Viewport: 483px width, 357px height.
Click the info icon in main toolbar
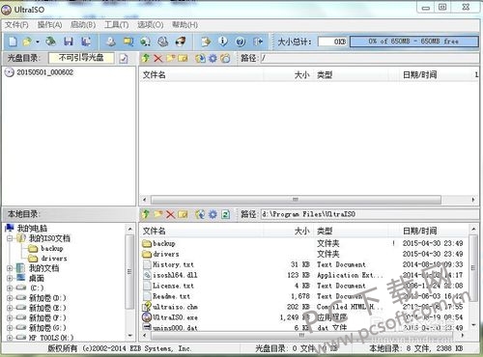coord(223,41)
